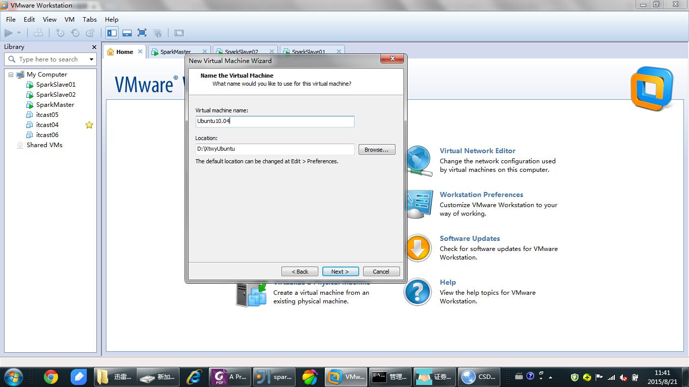Viewport: 689px width, 387px height.
Task: Click the Virtual Network Editor globe icon
Action: click(420, 161)
